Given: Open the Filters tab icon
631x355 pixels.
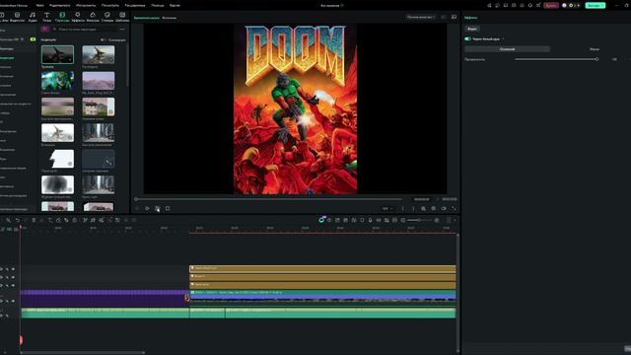Looking at the screenshot, I should point(93,16).
